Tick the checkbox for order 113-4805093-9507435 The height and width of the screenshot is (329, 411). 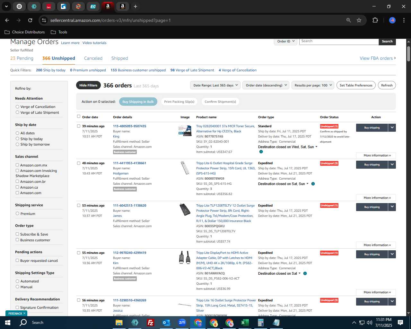pyautogui.click(x=79, y=126)
